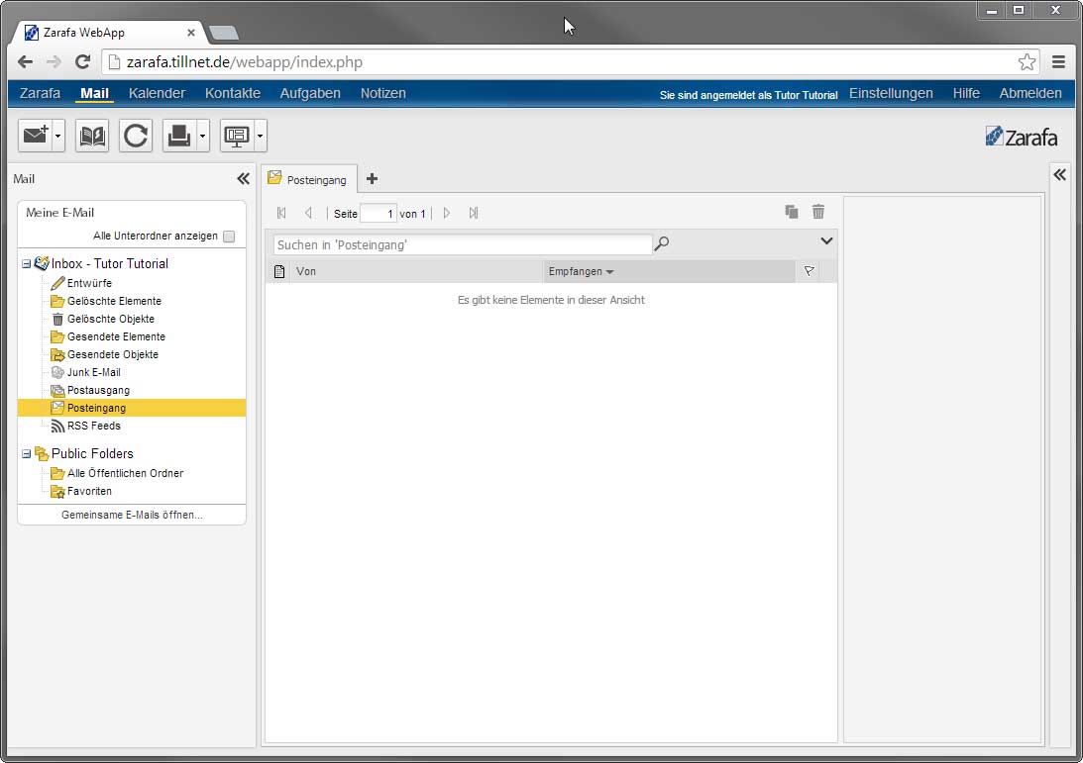Click the flag column header icon
Image resolution: width=1083 pixels, height=763 pixels.
[809, 272]
